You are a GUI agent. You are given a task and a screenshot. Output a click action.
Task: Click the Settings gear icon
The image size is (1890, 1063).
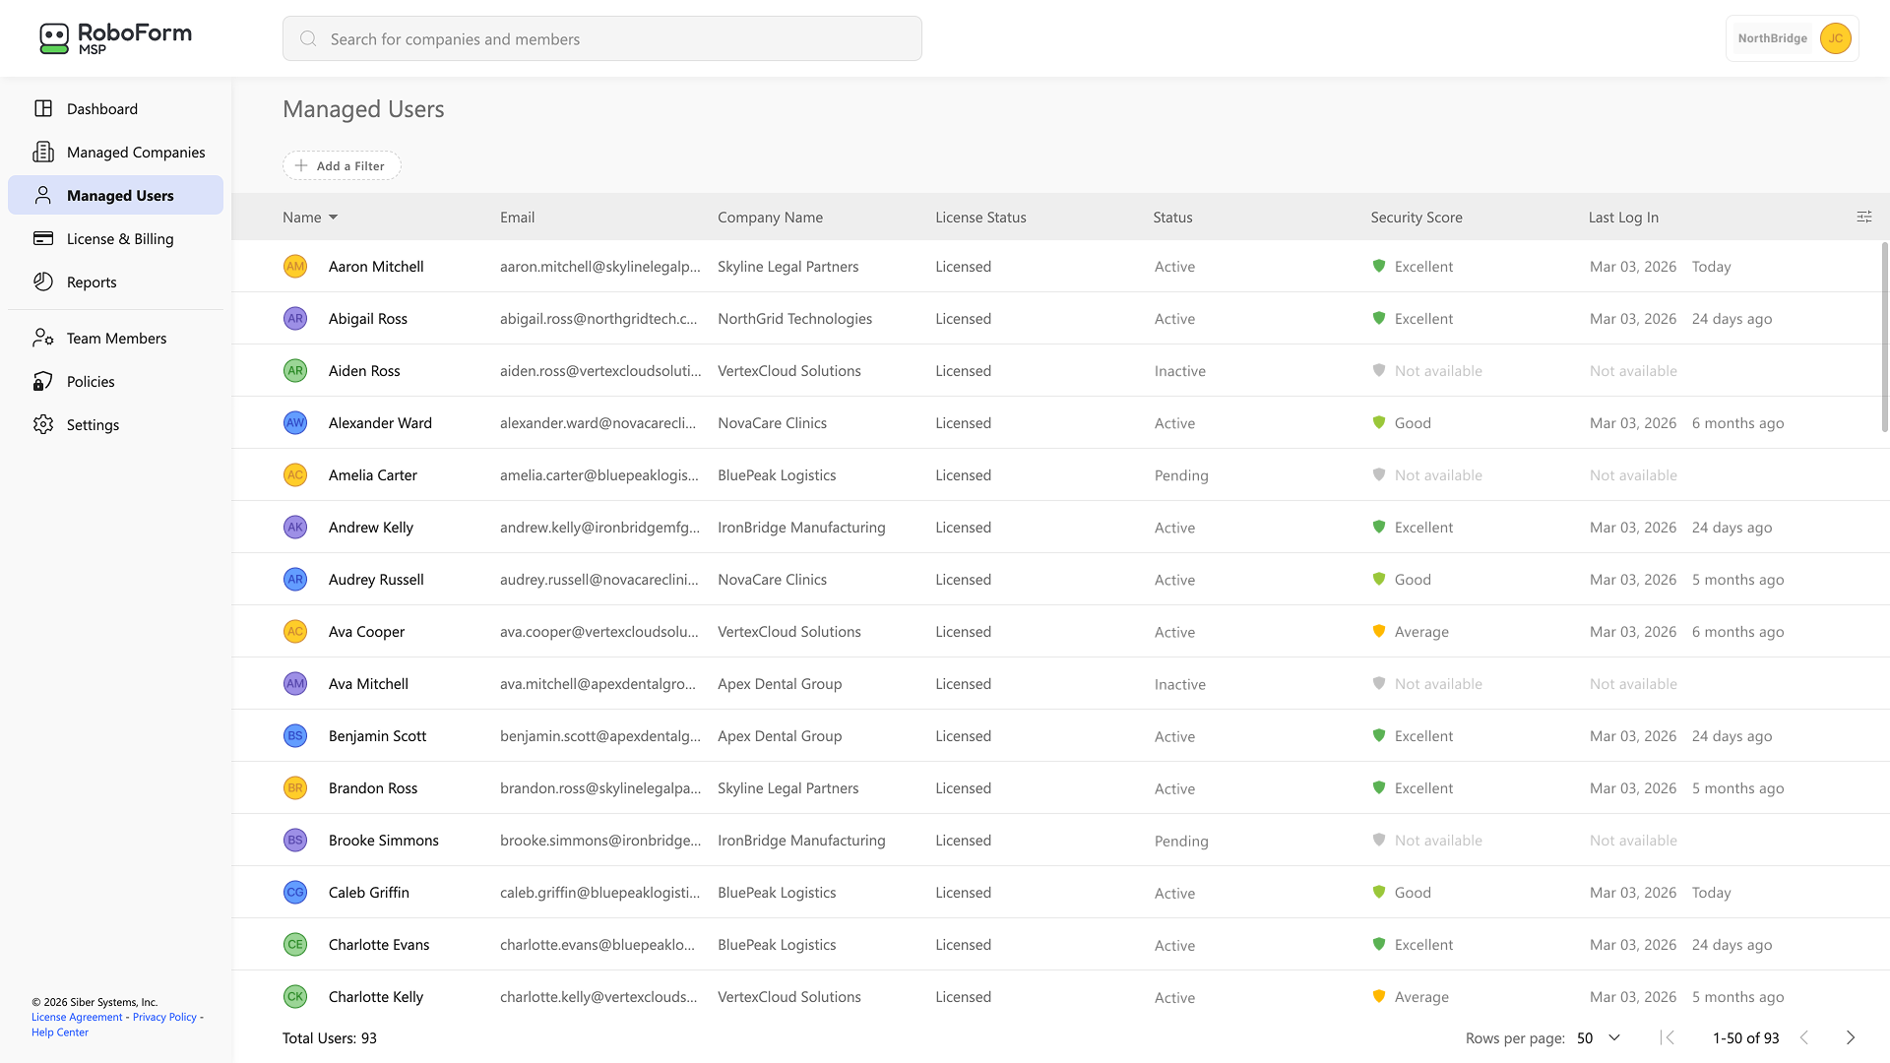(43, 424)
